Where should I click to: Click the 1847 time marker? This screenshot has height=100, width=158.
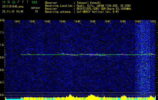pos(108,21)
